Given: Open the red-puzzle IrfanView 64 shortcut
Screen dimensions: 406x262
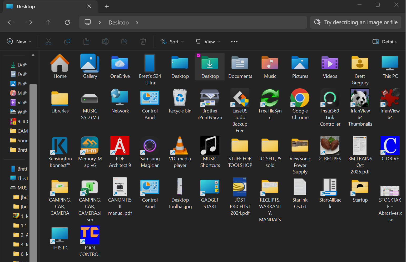Looking at the screenshot, I should tap(390, 98).
